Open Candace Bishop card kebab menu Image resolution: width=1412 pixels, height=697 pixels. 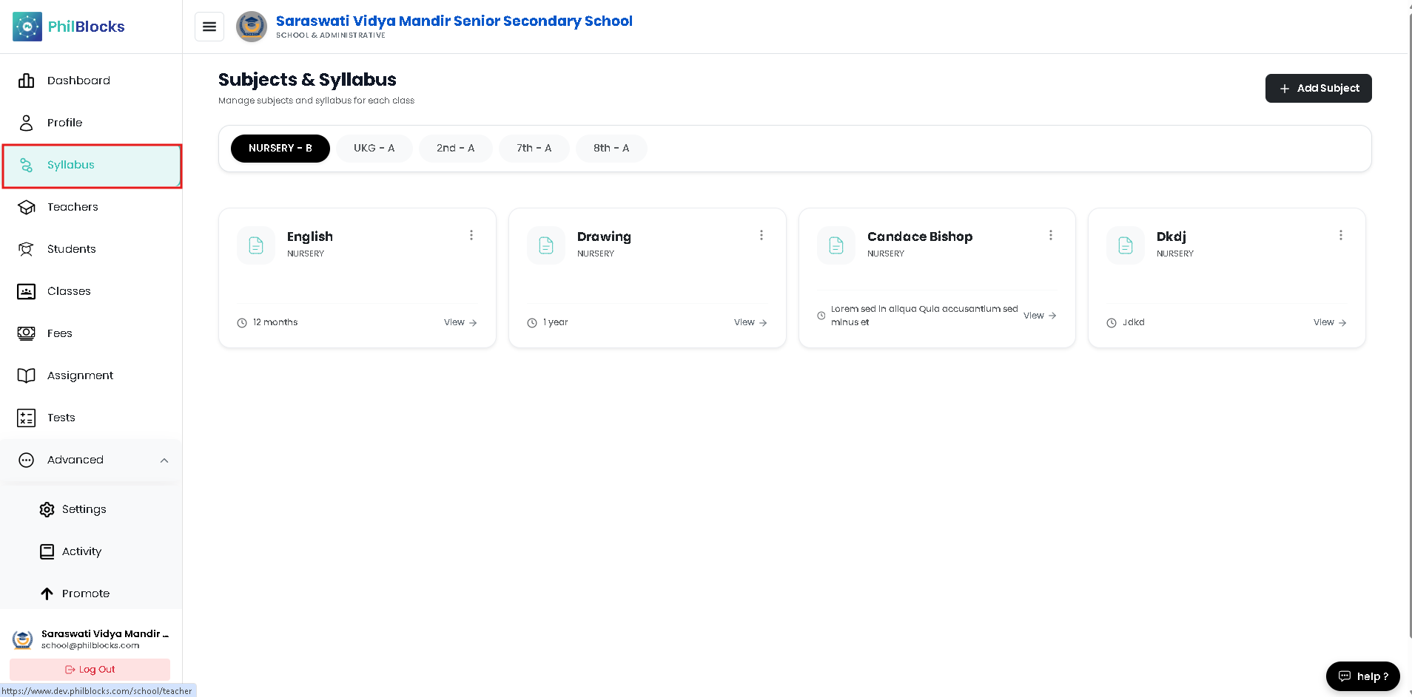pos(1051,235)
